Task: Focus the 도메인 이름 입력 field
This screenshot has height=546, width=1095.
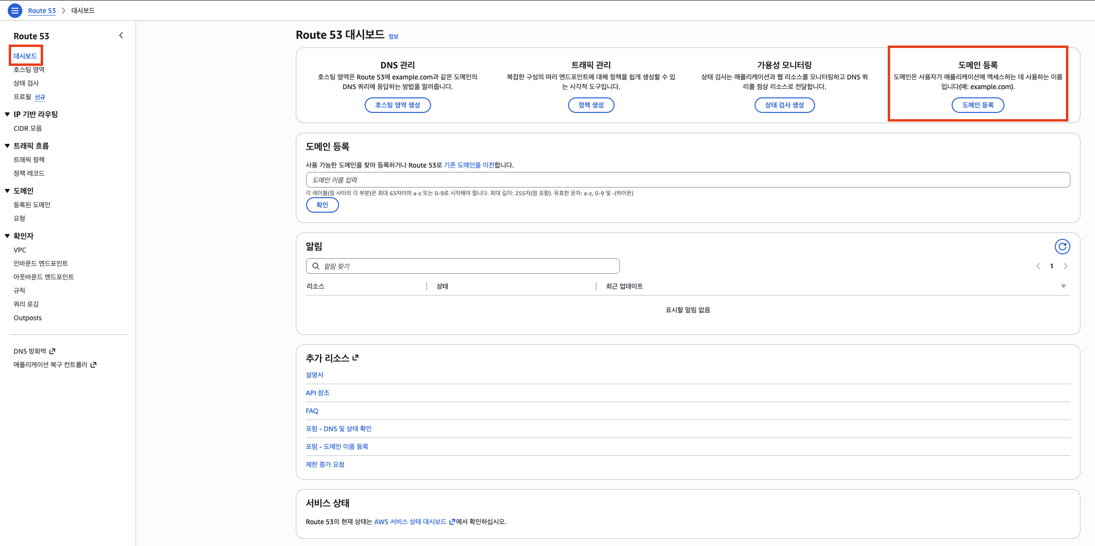Action: (x=688, y=180)
